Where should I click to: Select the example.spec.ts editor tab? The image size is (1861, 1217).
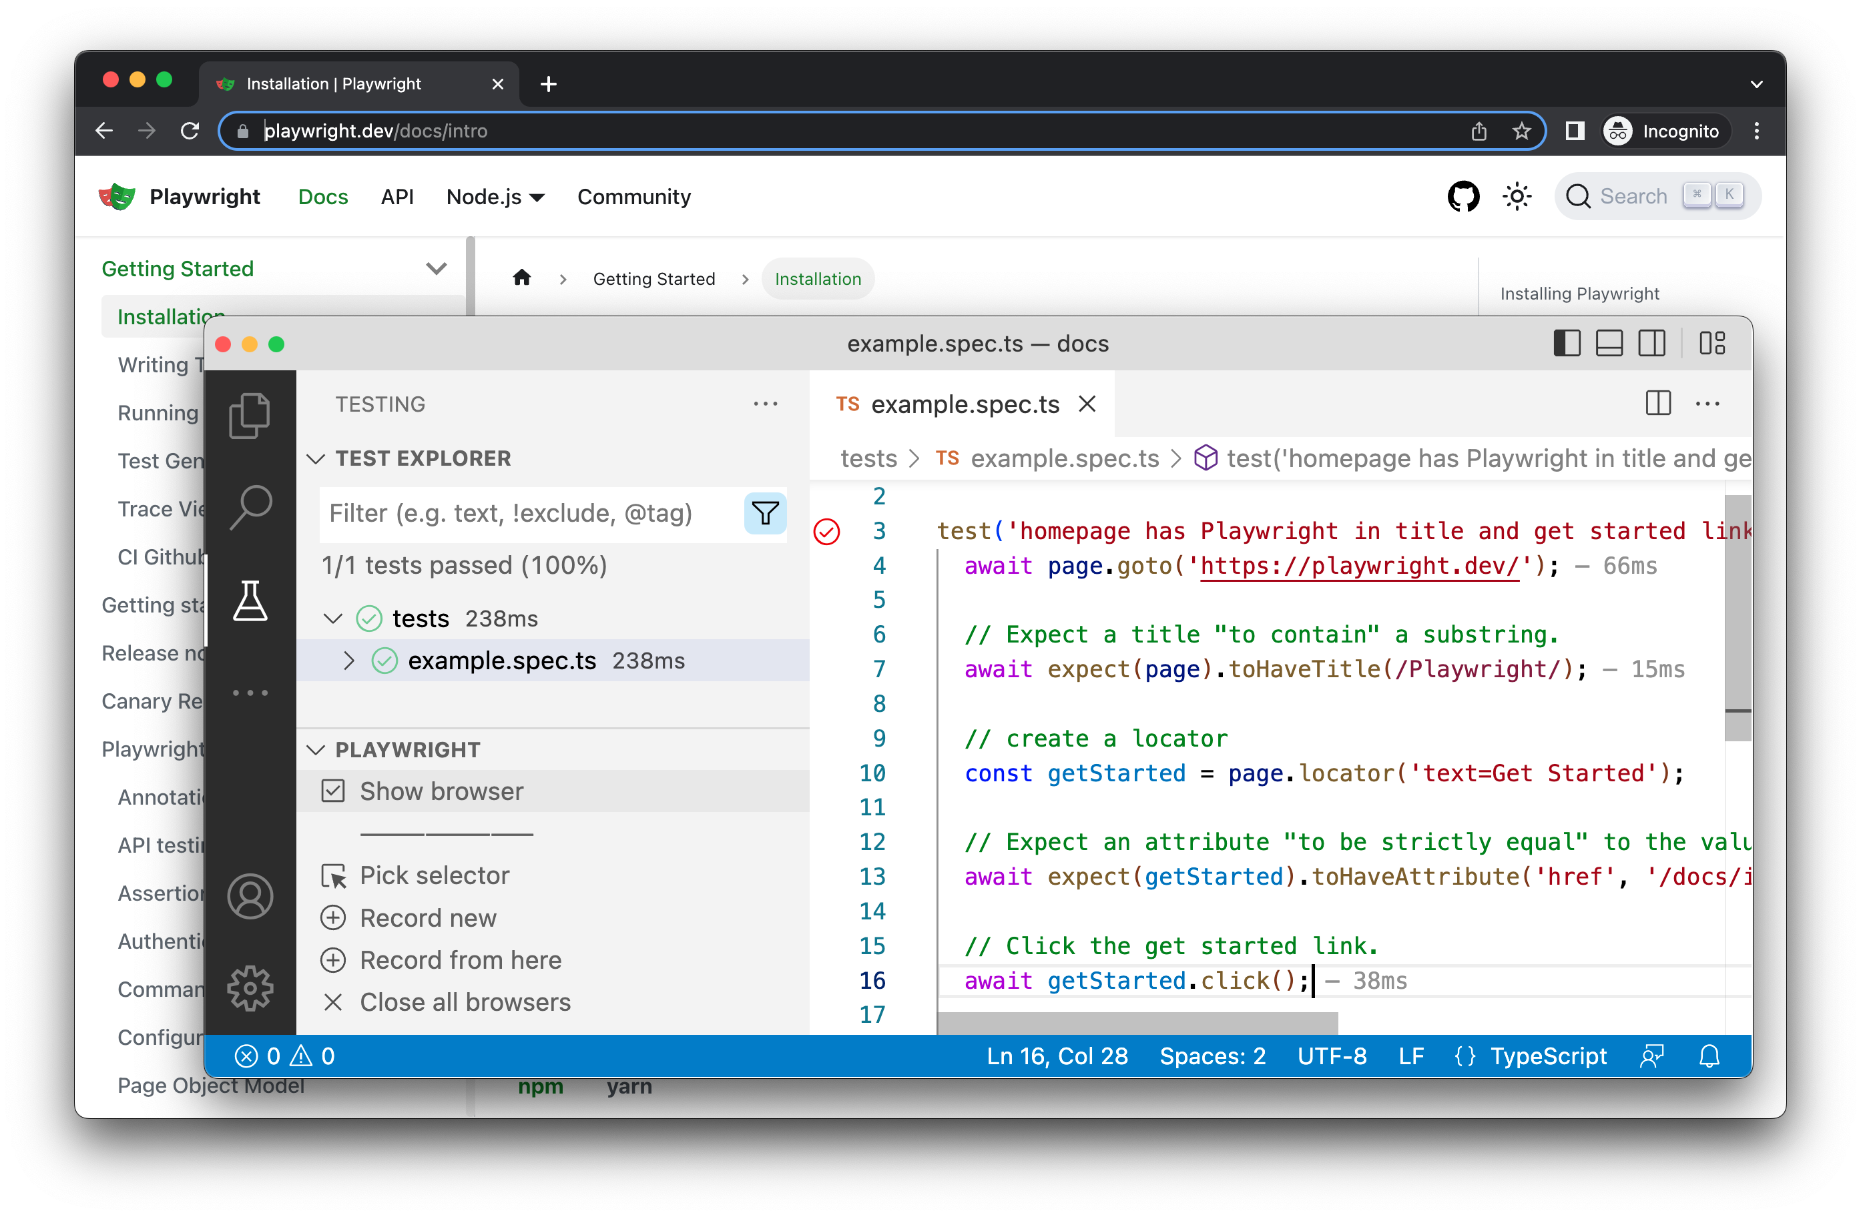[965, 404]
